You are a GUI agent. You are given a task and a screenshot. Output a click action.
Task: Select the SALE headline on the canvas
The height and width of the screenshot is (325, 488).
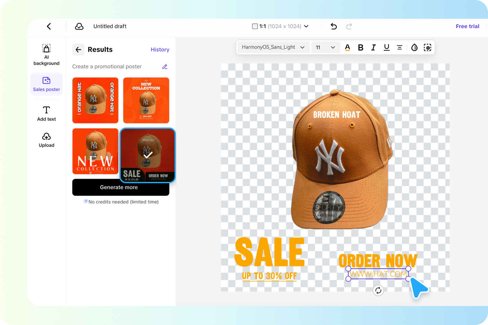point(270,252)
